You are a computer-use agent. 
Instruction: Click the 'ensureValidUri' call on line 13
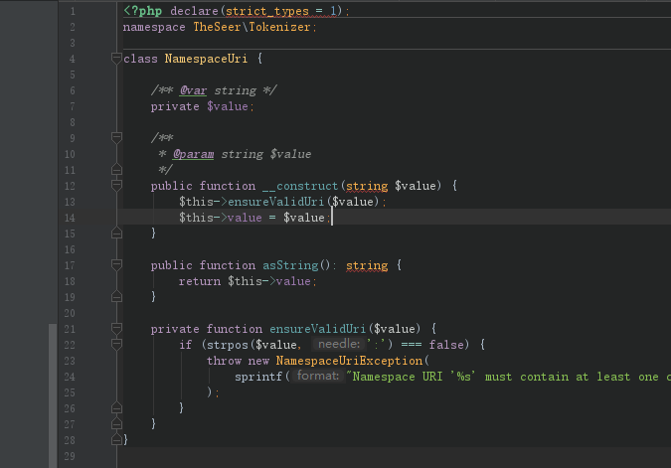276,202
